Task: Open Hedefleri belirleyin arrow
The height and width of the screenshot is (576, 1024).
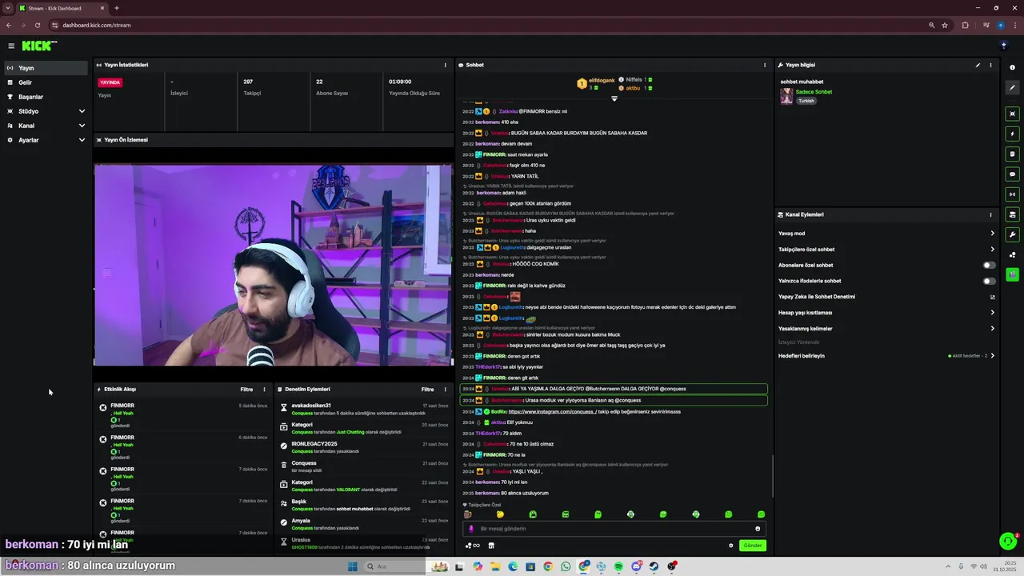Action: pos(992,355)
